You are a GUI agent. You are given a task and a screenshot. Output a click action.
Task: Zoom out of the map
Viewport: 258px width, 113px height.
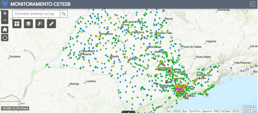[x=5, y=20]
